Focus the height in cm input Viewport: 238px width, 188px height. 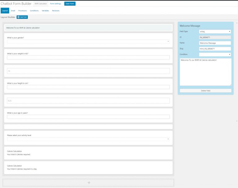[88, 87]
